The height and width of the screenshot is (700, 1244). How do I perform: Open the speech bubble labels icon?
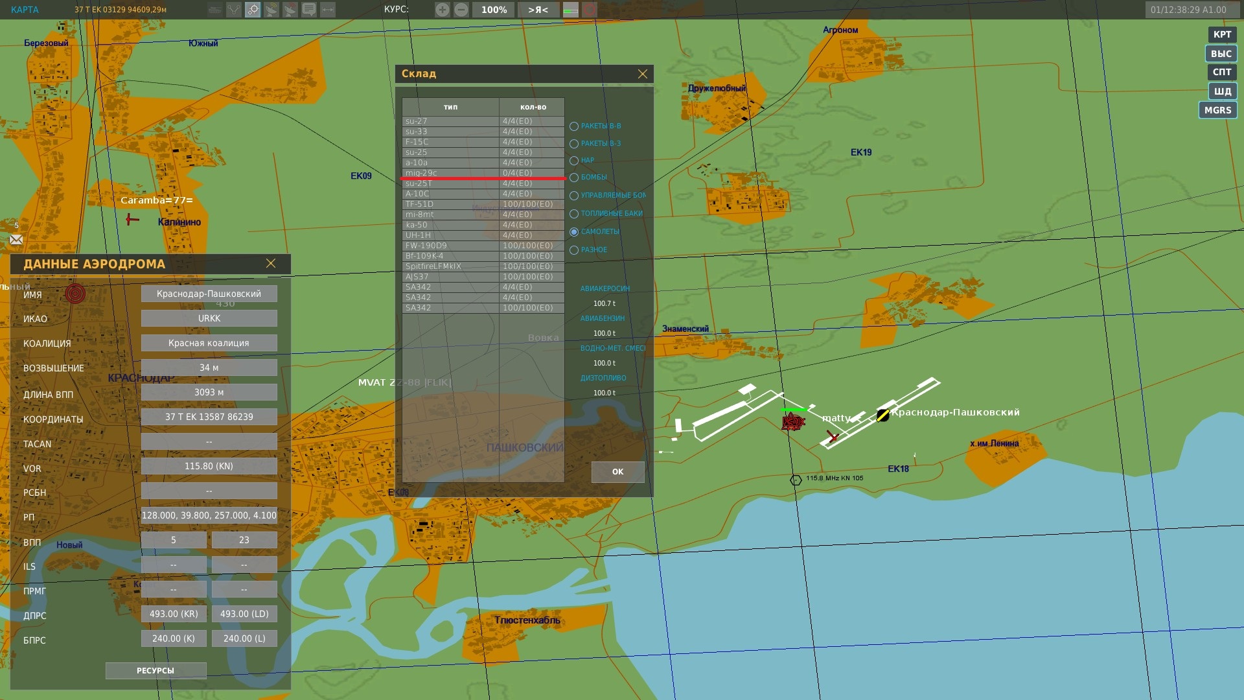[x=309, y=10]
